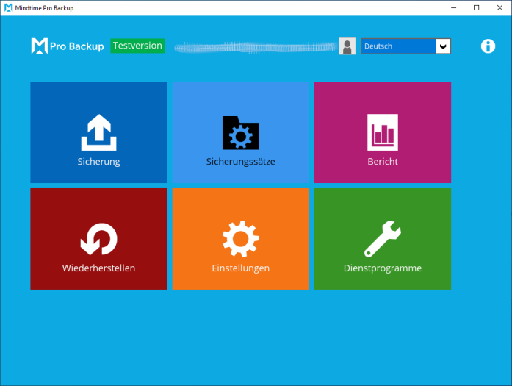The width and height of the screenshot is (512, 386).
Task: Click the wrench icon on Dienstprogramme tile
Action: click(x=383, y=240)
